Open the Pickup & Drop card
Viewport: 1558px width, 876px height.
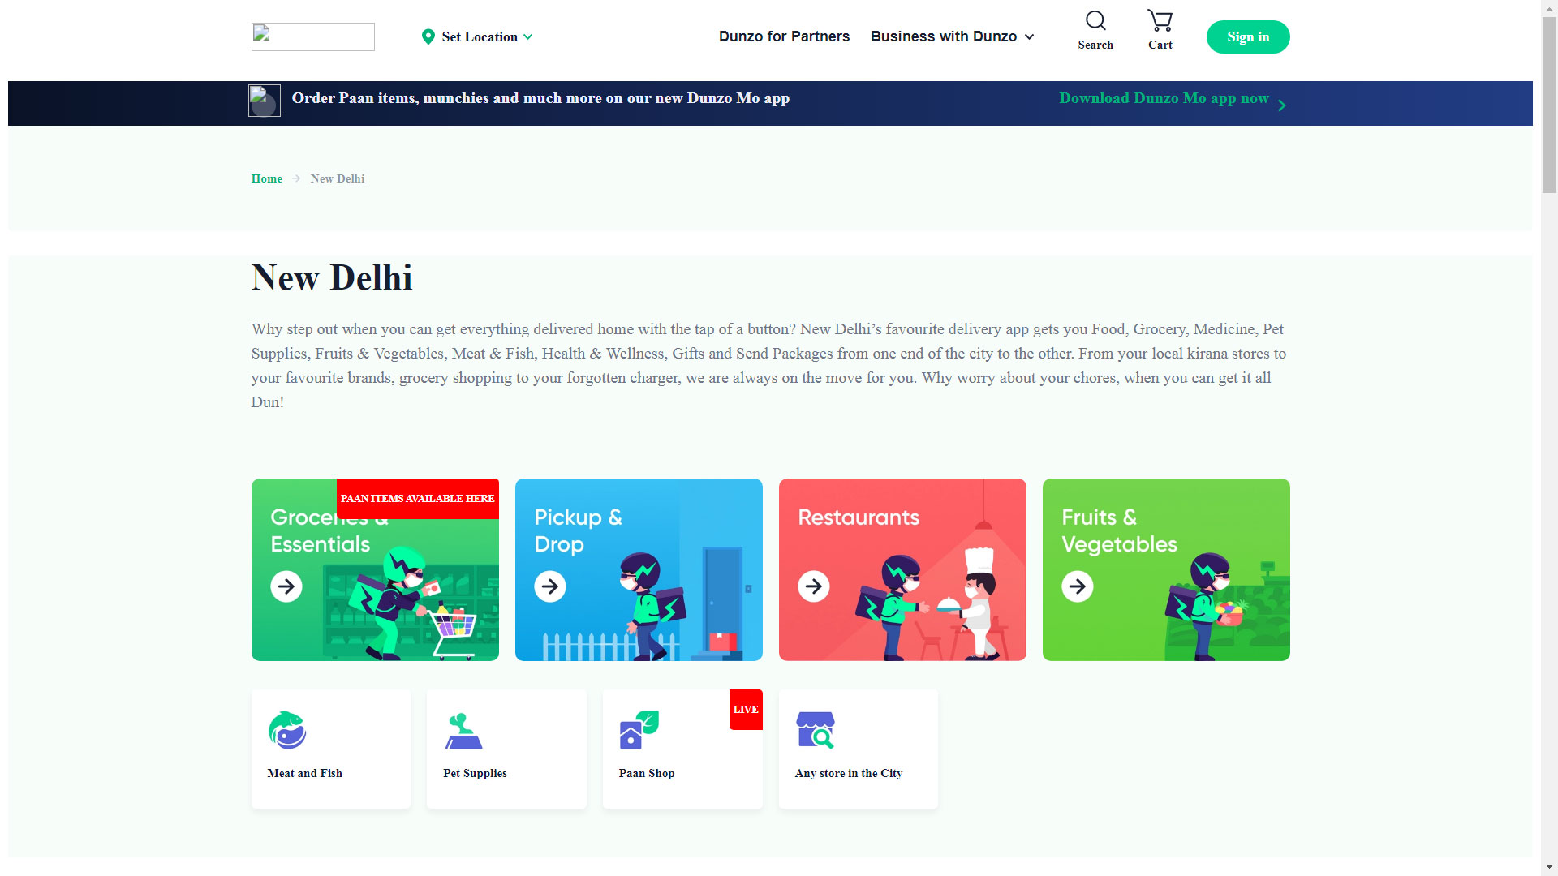pyautogui.click(x=639, y=569)
